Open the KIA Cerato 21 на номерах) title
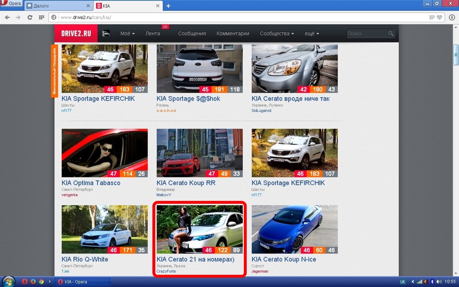Image resolution: width=459 pixels, height=287 pixels. point(195,259)
